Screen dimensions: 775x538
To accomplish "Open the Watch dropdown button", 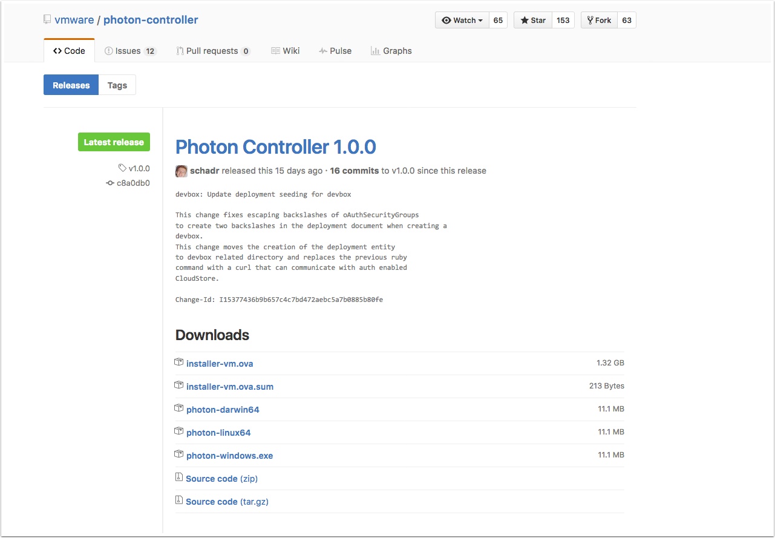I will point(462,20).
